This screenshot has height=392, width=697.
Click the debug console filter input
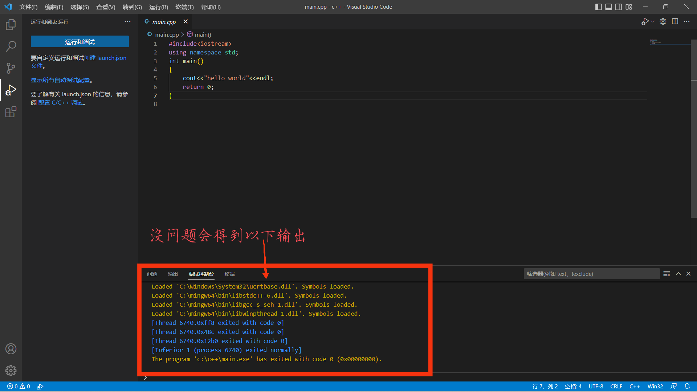(591, 274)
